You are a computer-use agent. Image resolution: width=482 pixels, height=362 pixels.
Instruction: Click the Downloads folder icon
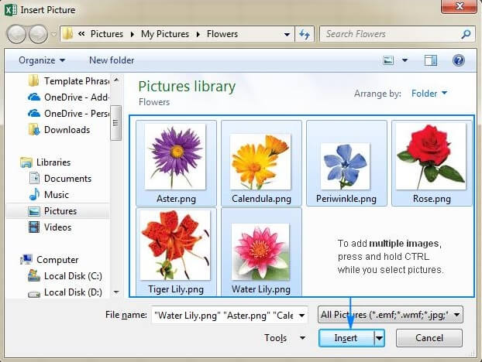point(34,130)
